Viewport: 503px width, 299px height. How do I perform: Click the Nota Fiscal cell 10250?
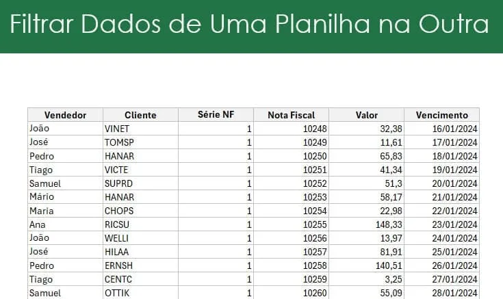[x=292, y=156]
